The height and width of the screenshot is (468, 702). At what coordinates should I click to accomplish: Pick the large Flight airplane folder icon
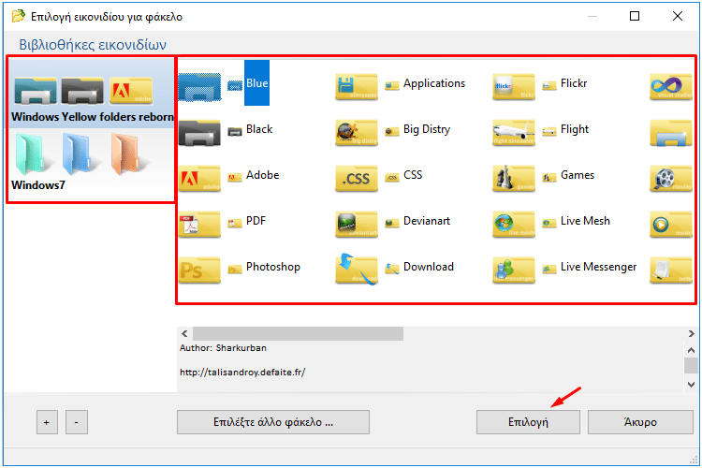pos(514,133)
